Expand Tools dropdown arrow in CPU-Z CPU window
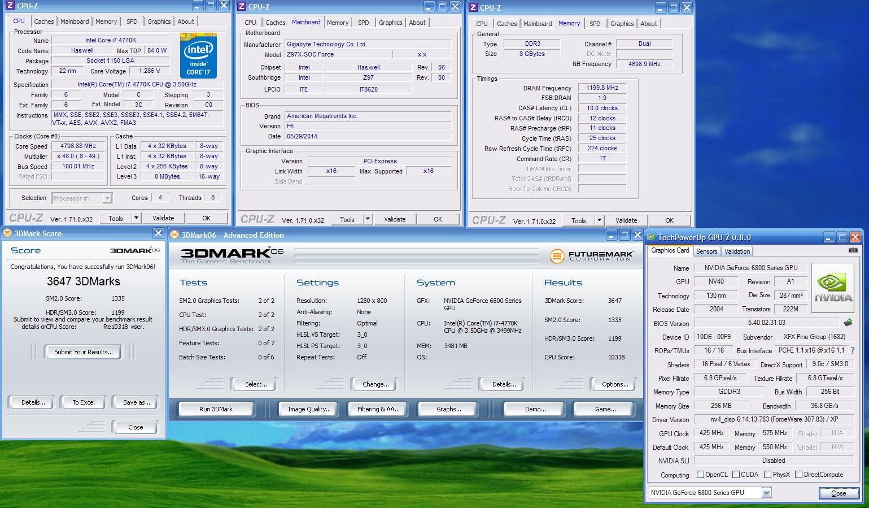Image resolution: width=869 pixels, height=508 pixels. coord(136,218)
